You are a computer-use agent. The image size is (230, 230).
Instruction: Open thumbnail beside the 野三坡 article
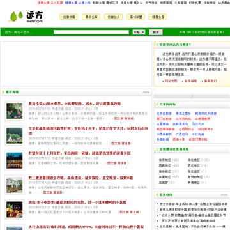pyautogui.click(x=15, y=185)
